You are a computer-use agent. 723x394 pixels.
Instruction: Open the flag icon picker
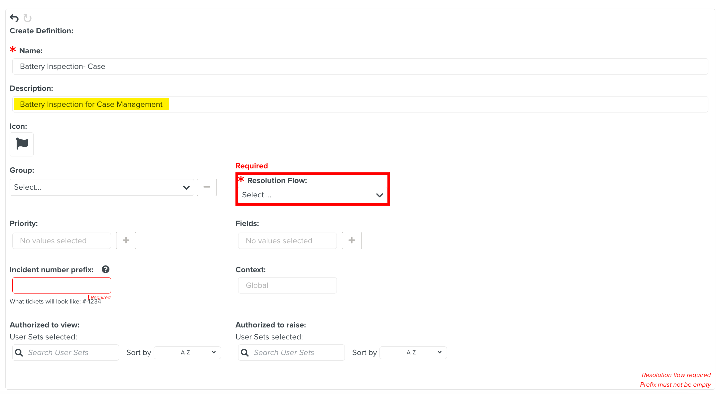[x=22, y=144]
